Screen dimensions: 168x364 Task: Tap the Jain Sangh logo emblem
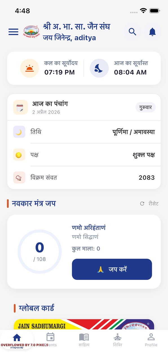pos(32,32)
